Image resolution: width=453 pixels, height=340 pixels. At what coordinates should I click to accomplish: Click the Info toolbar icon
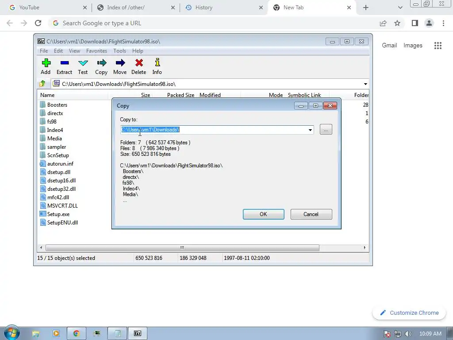click(x=157, y=66)
